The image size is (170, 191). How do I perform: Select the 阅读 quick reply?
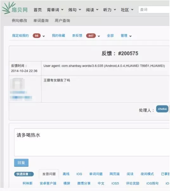pos(130,174)
